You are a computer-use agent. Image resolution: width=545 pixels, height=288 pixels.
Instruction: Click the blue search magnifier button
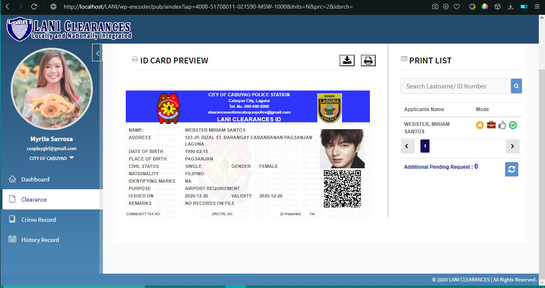click(x=516, y=86)
